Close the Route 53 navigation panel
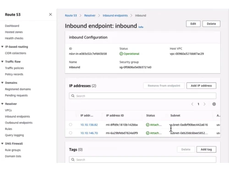 pyautogui.click(x=50, y=14)
